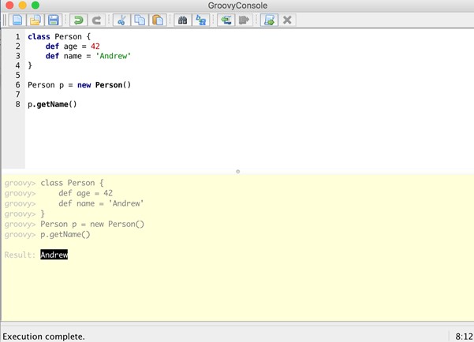This screenshot has height=342, width=474.
Task: Click output line def name = 'Andrew'
Action: tap(101, 203)
